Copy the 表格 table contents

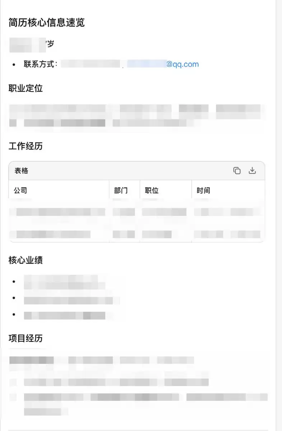pos(237,171)
